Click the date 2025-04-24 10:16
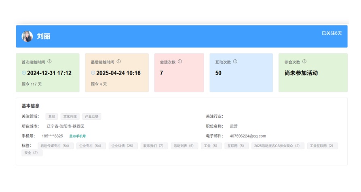The width and height of the screenshot is (361, 192). (118, 73)
